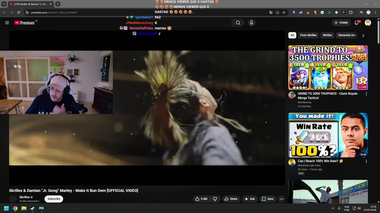The image size is (380, 213).
Task: Install app icon in address bar
Action: click(x=277, y=12)
